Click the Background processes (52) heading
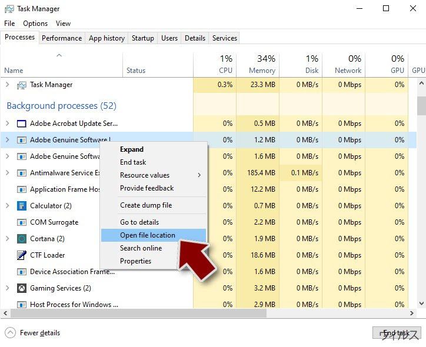 tap(61, 106)
